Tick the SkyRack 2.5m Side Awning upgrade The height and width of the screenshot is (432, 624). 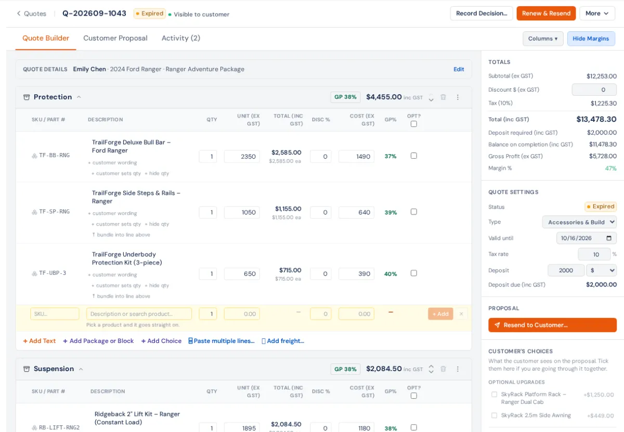(494, 415)
